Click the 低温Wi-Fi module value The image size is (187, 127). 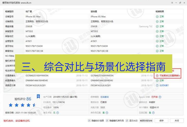(x=154, y=107)
